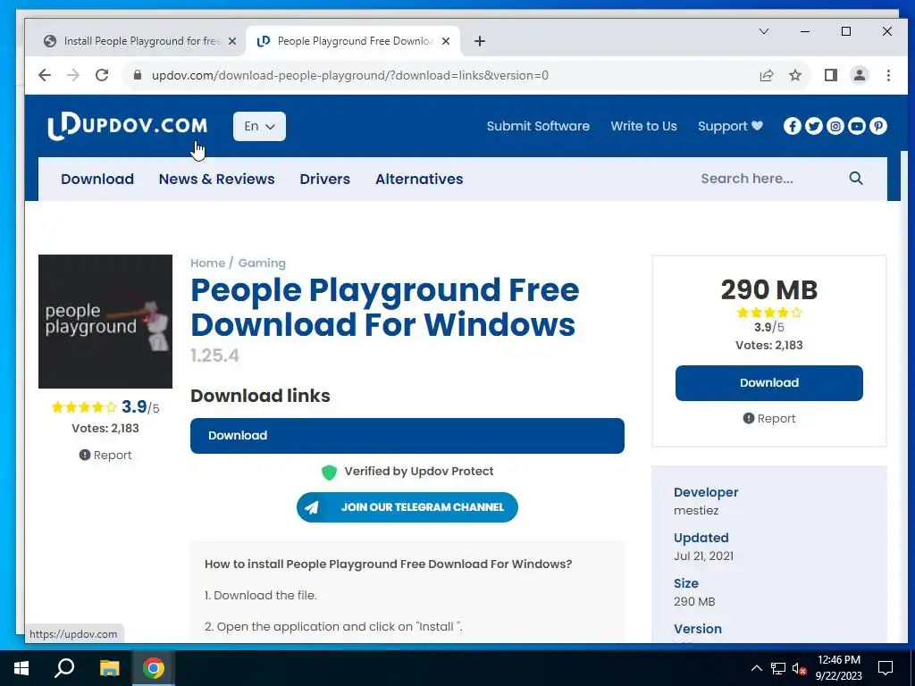The image size is (915, 686).
Task: Show hidden tray icons chevron
Action: point(756,668)
